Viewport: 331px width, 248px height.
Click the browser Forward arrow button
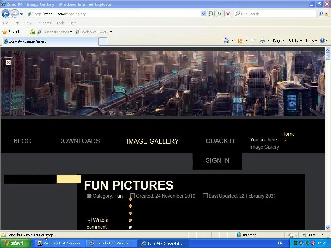15,14
